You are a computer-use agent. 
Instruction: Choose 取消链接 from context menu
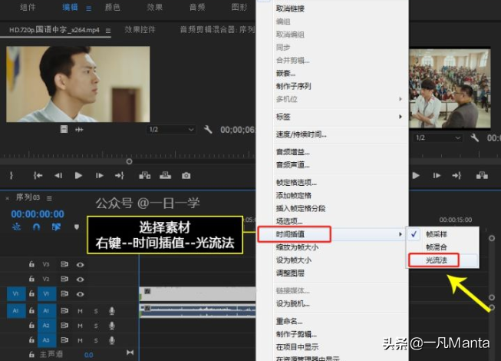[x=290, y=8]
